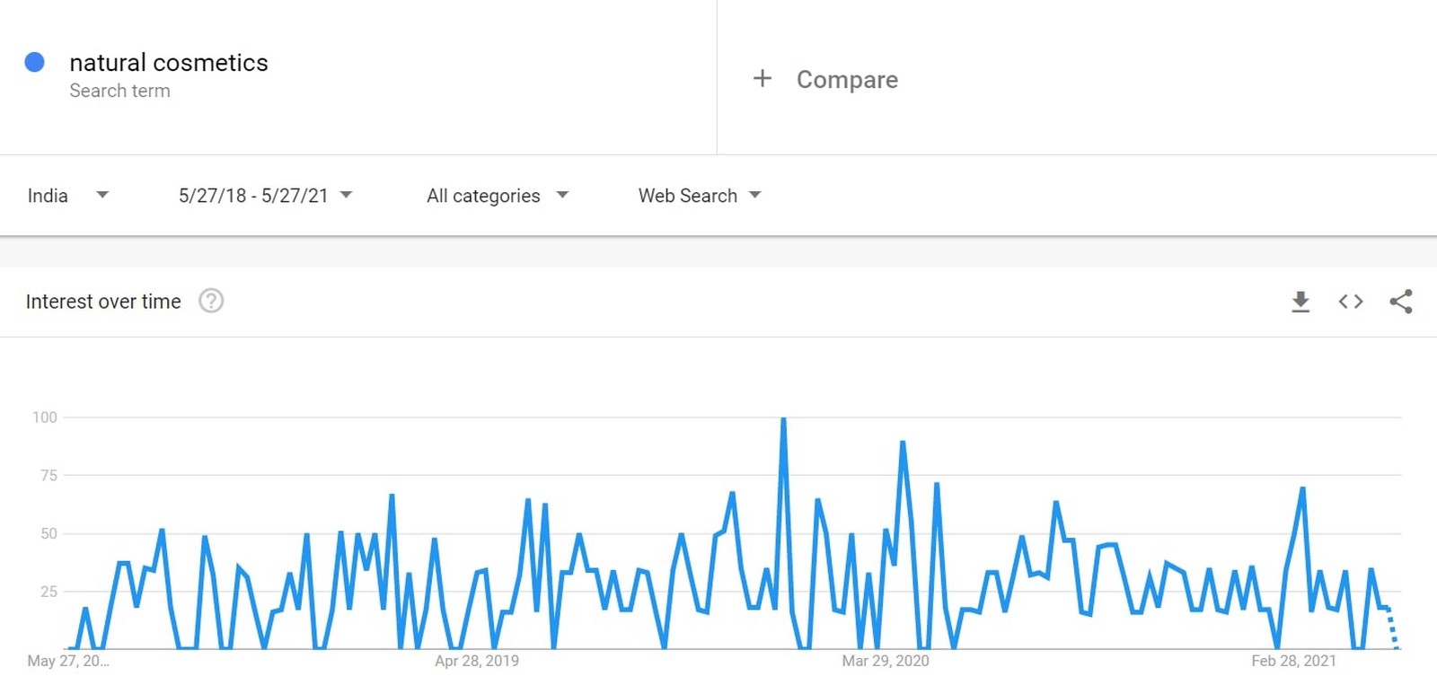
Task: Click the Interest over time heading
Action: 103,302
